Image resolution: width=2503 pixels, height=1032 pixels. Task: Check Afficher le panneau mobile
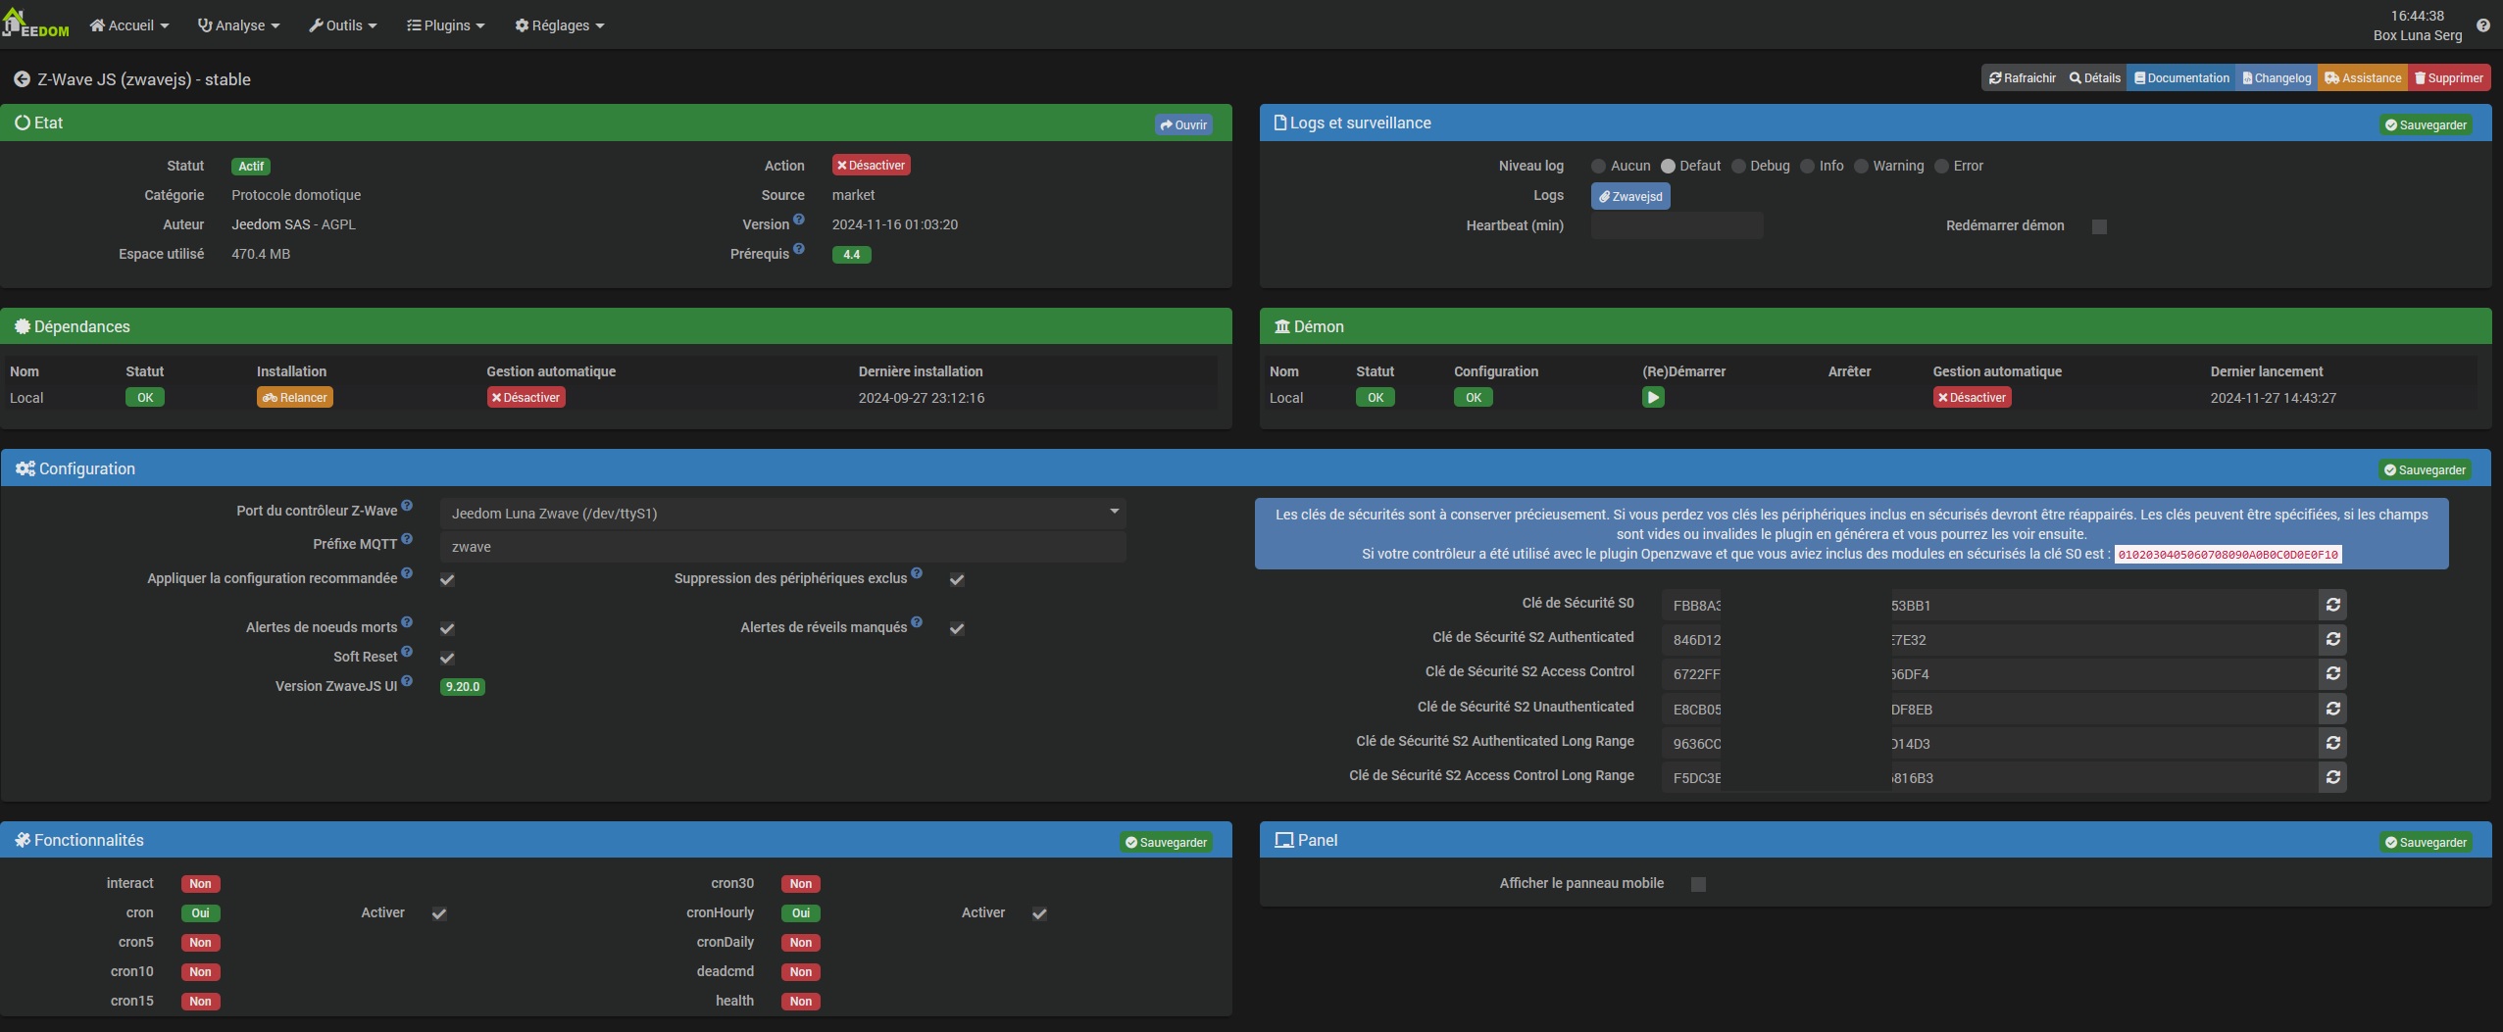point(1699,884)
